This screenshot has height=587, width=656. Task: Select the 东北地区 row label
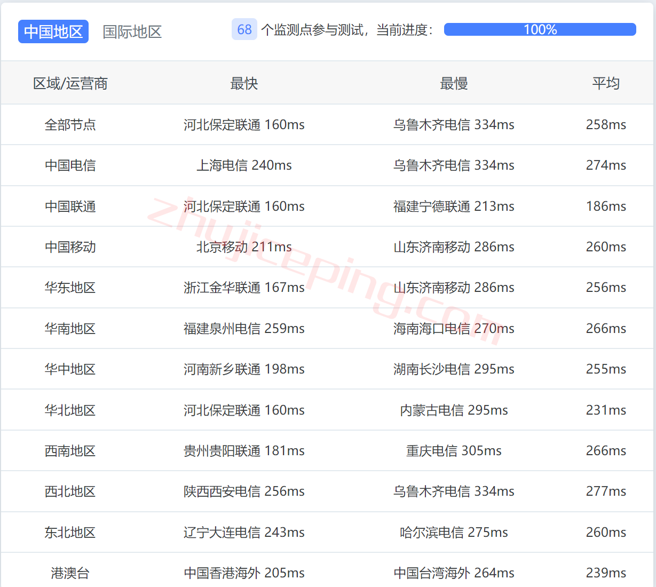pyautogui.click(x=70, y=532)
